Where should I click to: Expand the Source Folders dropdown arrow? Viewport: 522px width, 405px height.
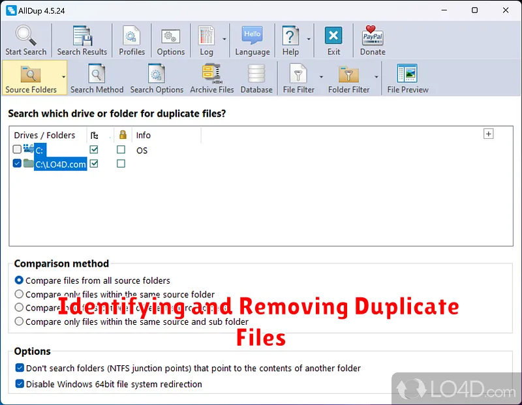point(63,76)
